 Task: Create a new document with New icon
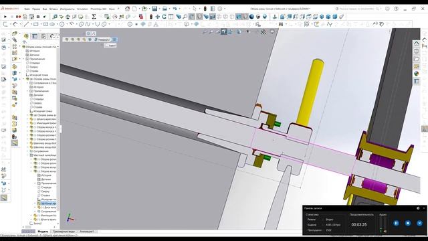(x=134, y=9)
